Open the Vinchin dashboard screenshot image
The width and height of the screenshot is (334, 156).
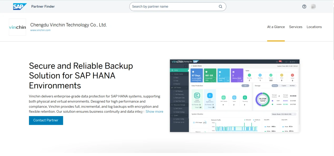[235, 96]
